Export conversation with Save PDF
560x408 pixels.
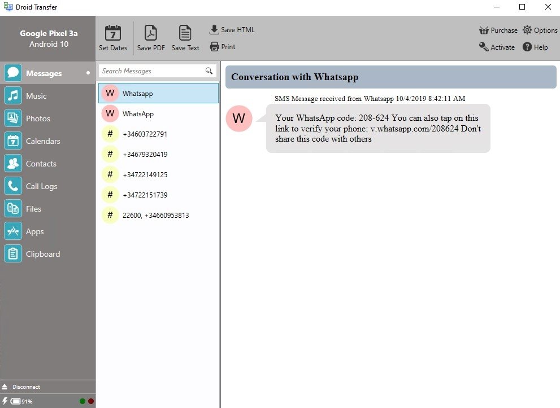coord(151,38)
